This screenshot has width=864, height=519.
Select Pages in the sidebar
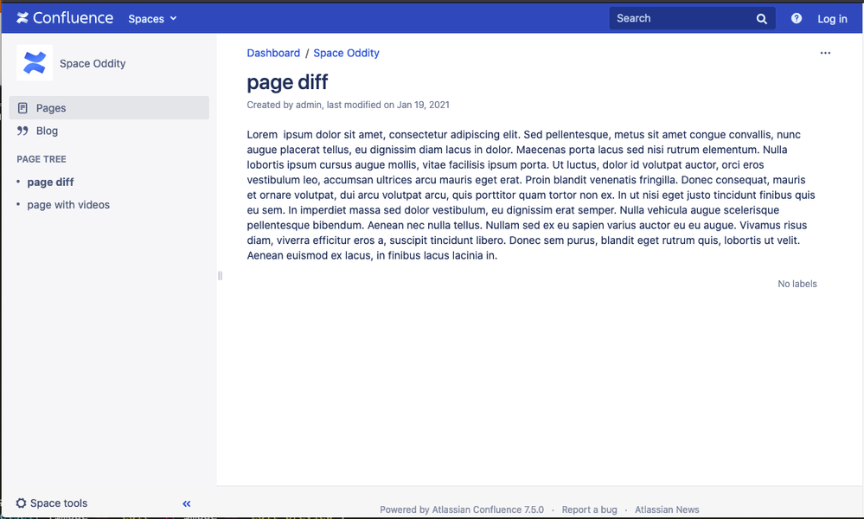click(x=109, y=108)
